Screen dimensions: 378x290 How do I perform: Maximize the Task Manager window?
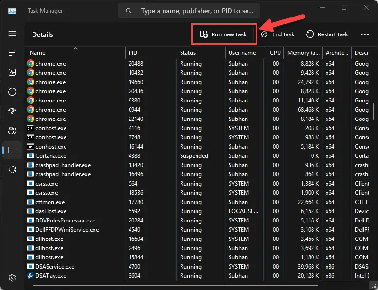(344, 7)
